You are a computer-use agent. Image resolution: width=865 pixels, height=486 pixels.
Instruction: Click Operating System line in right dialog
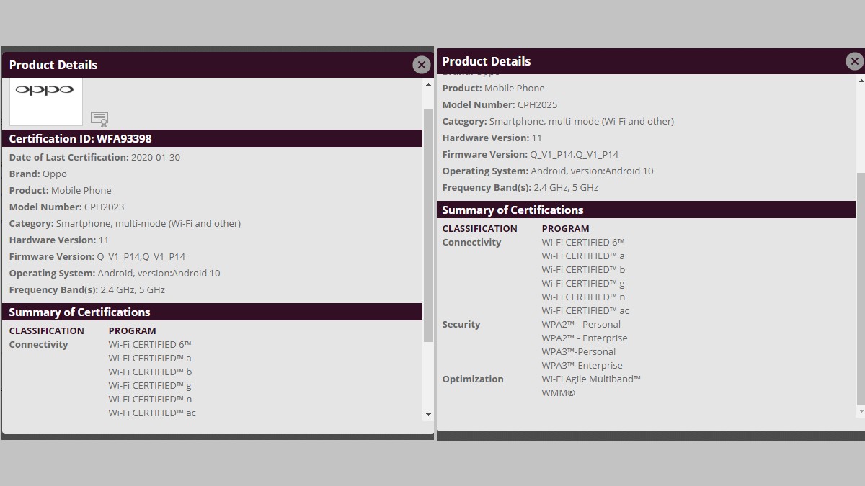(548, 171)
